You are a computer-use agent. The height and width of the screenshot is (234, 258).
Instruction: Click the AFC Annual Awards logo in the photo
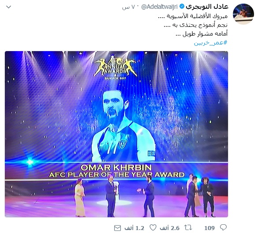pos(116,68)
